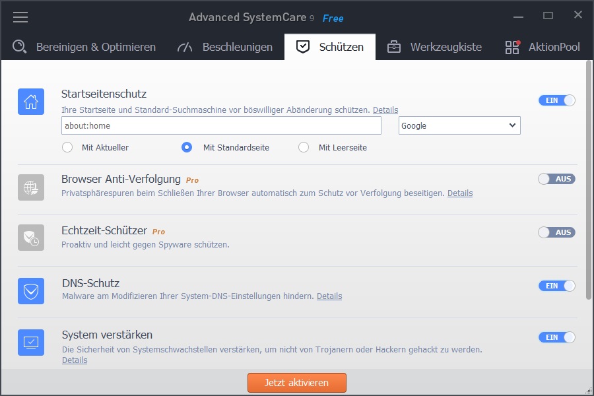Go to the AktionPool tab
Viewport: 594px width, 396px height.
543,47
